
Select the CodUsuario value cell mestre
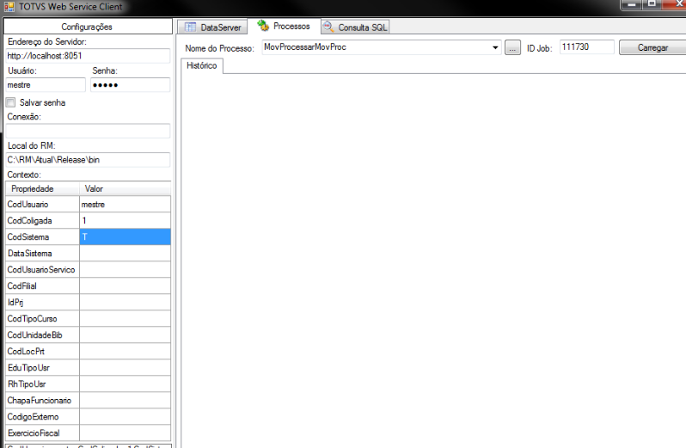click(x=126, y=205)
